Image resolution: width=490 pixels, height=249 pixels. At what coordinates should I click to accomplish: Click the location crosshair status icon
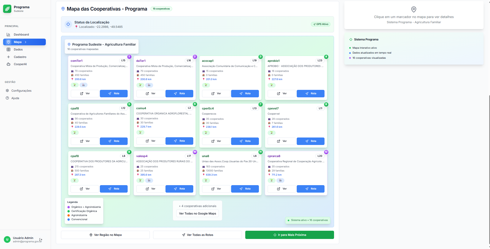point(68,24)
